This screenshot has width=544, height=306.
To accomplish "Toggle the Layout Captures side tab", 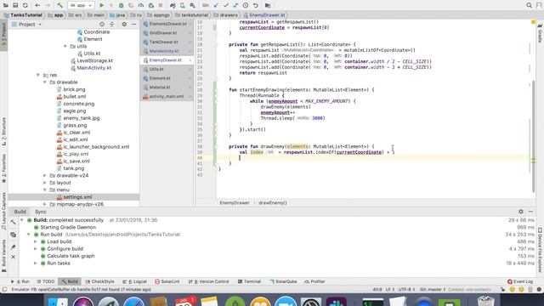I will click(x=3, y=211).
